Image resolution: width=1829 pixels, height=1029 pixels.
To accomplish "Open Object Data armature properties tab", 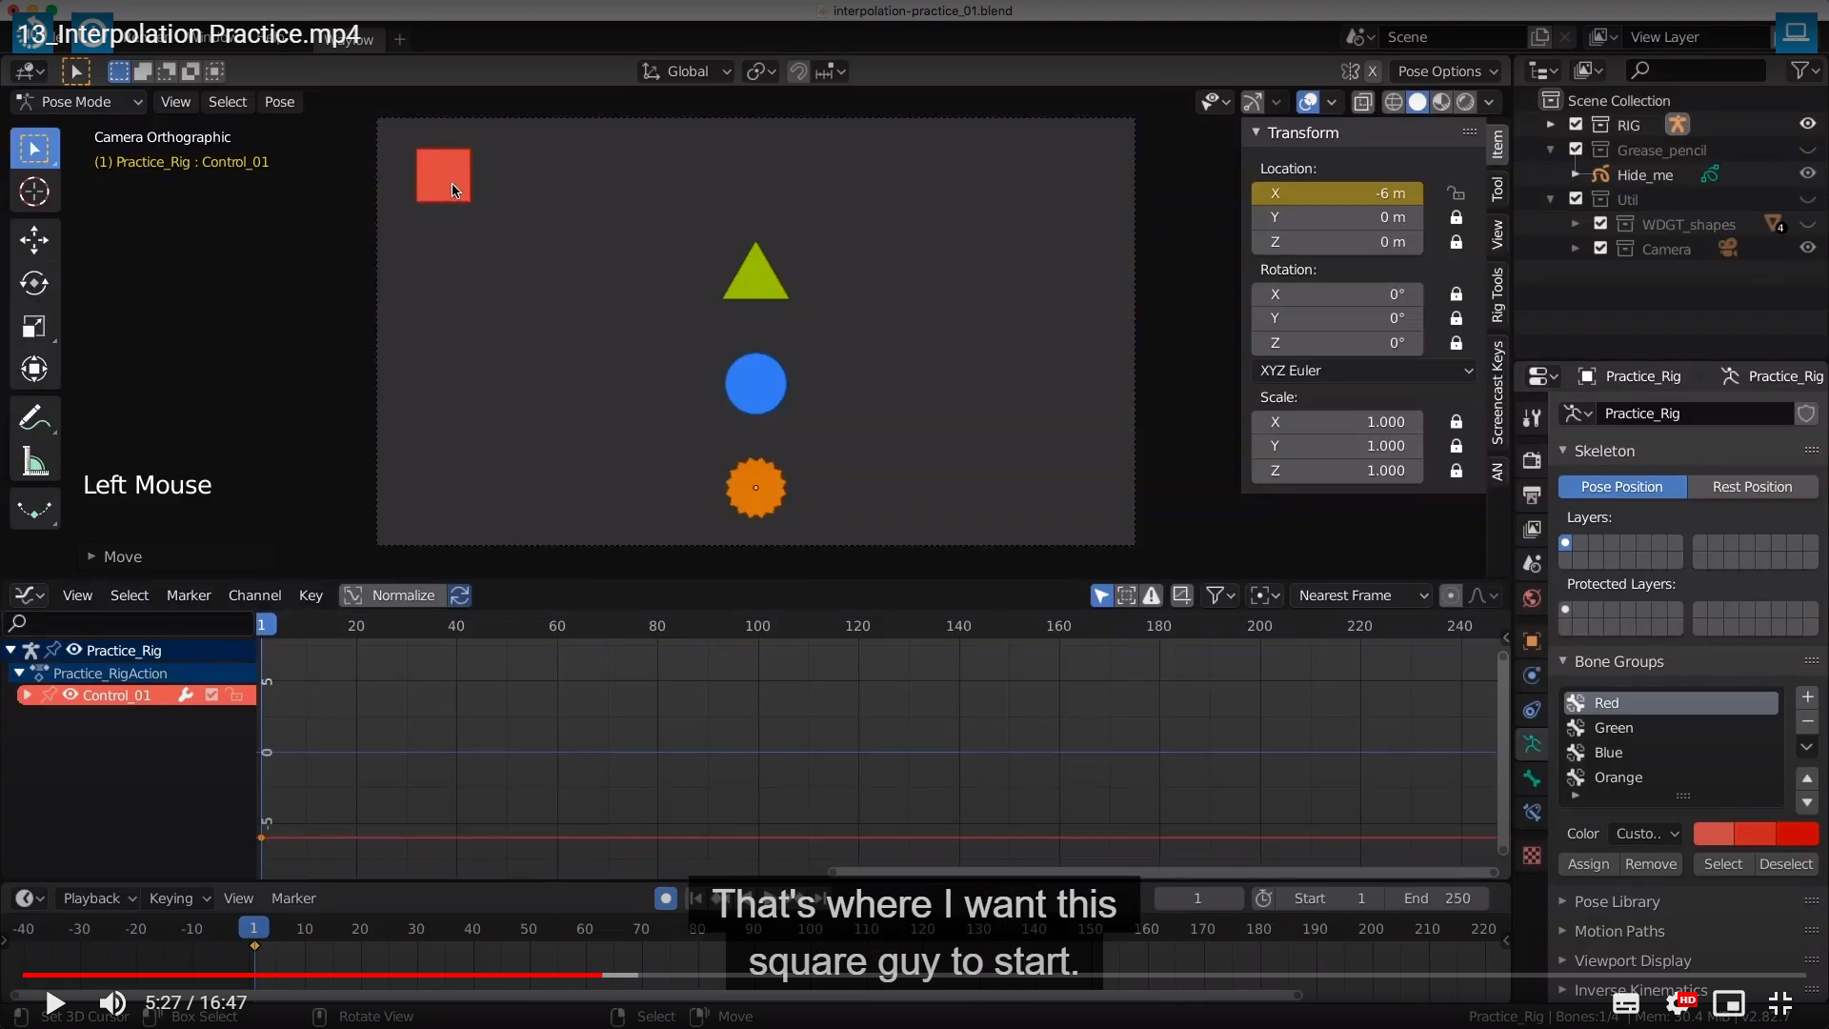I will (x=1532, y=744).
